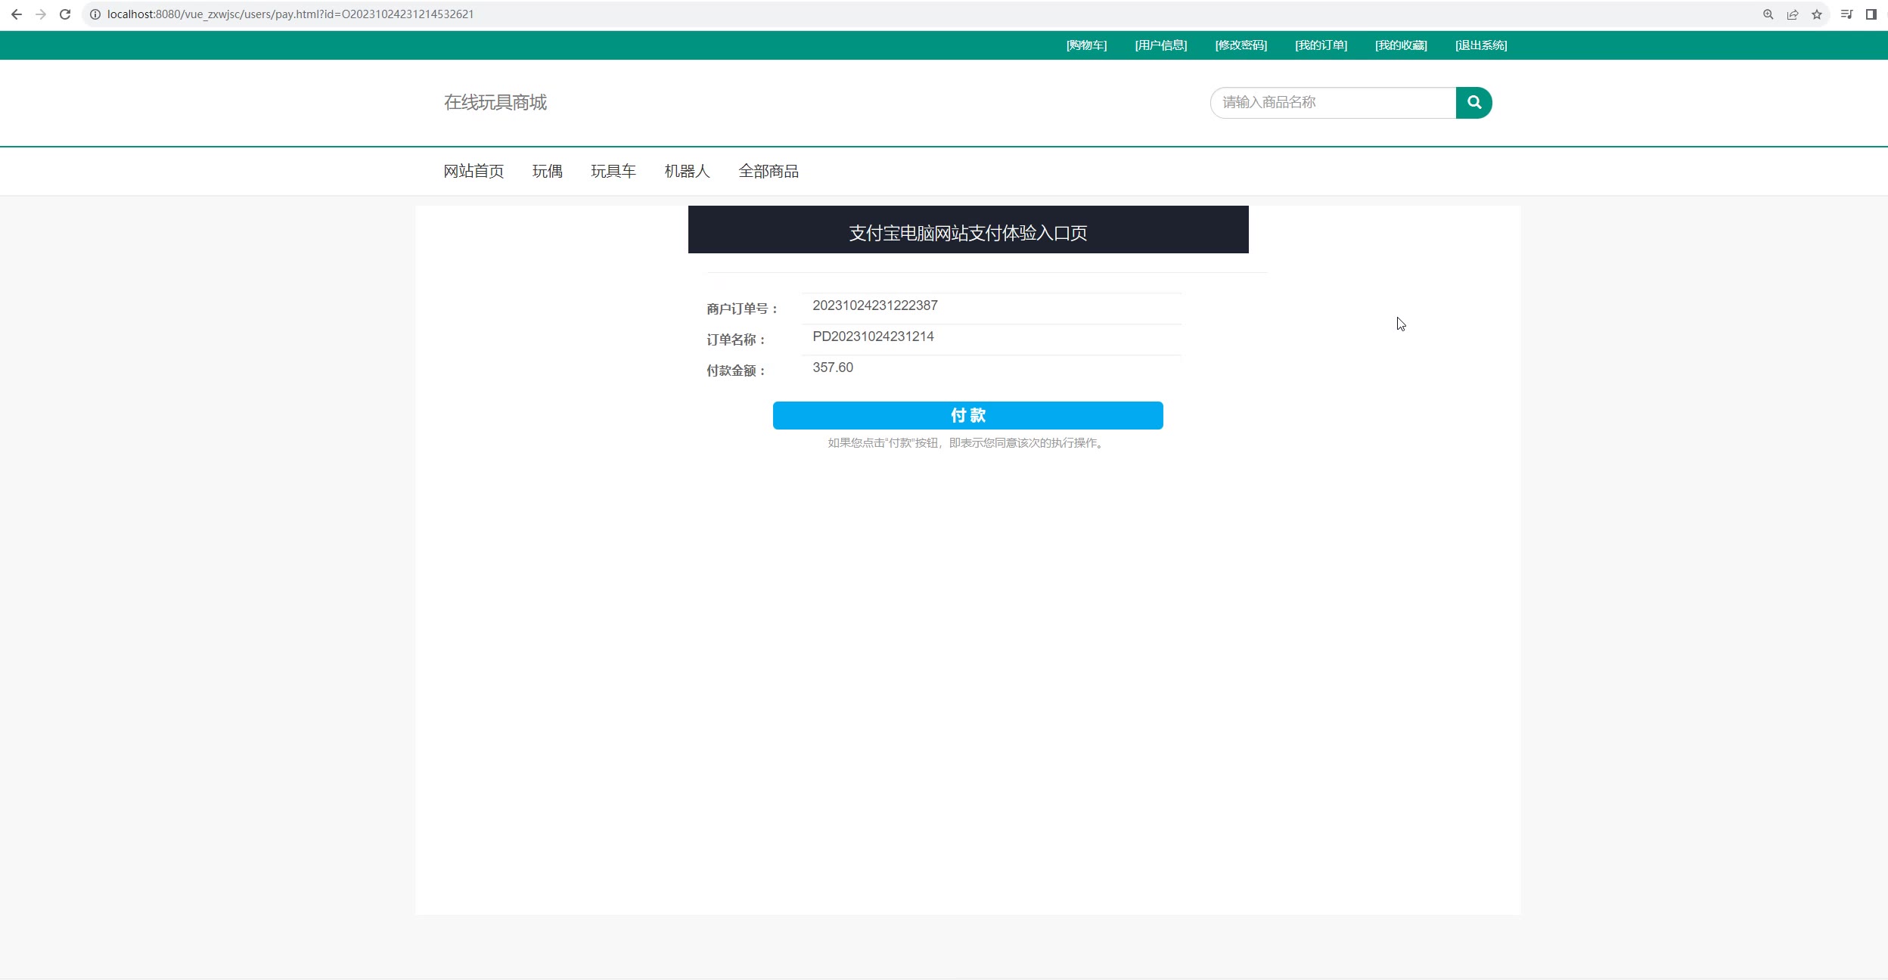Open the site information icon in address bar

(x=95, y=14)
